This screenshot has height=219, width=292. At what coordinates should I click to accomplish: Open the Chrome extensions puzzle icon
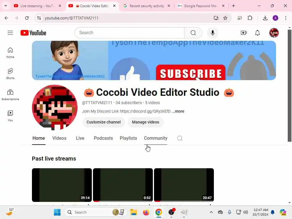point(250,18)
